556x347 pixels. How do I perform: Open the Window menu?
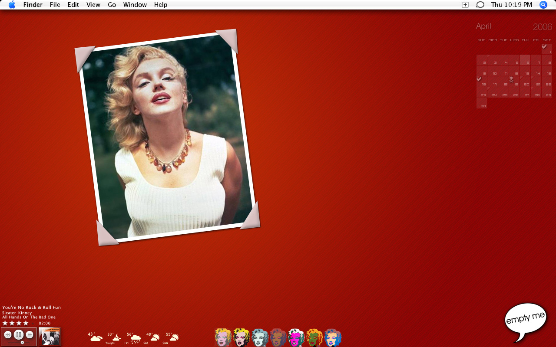135,5
